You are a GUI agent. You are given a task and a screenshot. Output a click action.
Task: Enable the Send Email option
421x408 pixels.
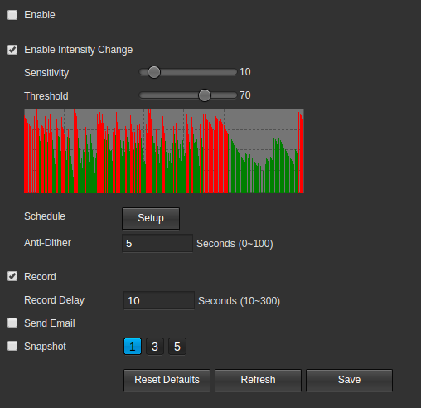tap(12, 323)
